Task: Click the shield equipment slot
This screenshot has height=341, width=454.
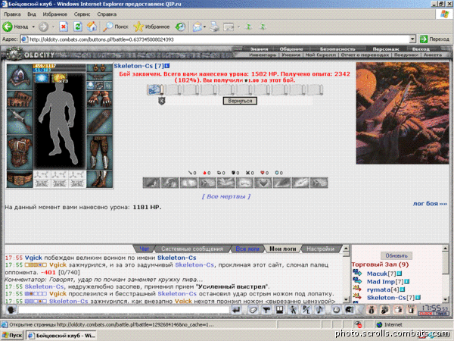Action: tap(99, 121)
